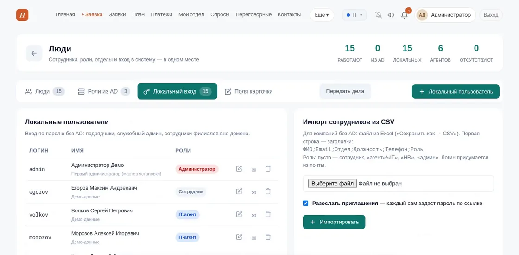
Task: Click the РАБОТАЮТ 15 counter
Action: 350,53
